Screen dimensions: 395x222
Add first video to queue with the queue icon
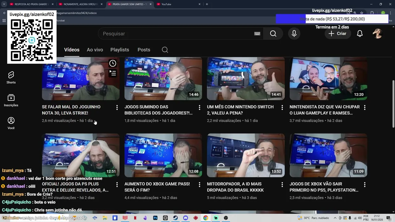point(113,73)
